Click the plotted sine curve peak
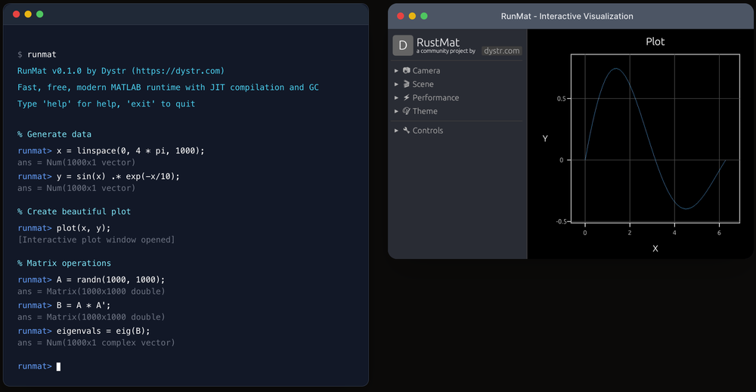The height and width of the screenshot is (392, 756). (616, 69)
